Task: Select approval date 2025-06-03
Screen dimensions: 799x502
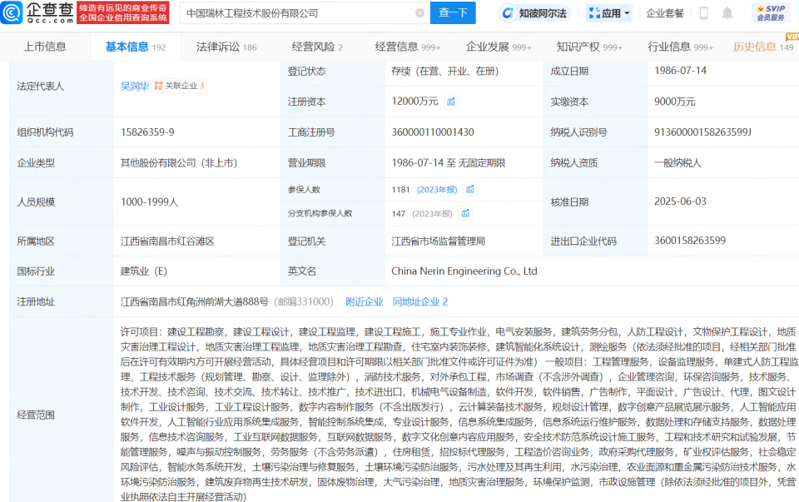Action: click(x=680, y=201)
